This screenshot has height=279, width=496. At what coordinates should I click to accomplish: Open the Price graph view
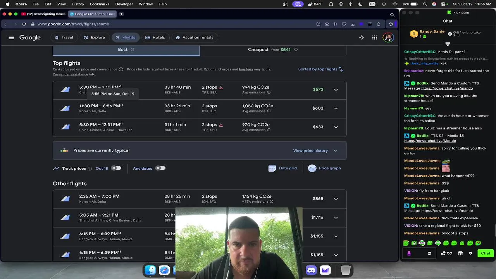(324, 168)
